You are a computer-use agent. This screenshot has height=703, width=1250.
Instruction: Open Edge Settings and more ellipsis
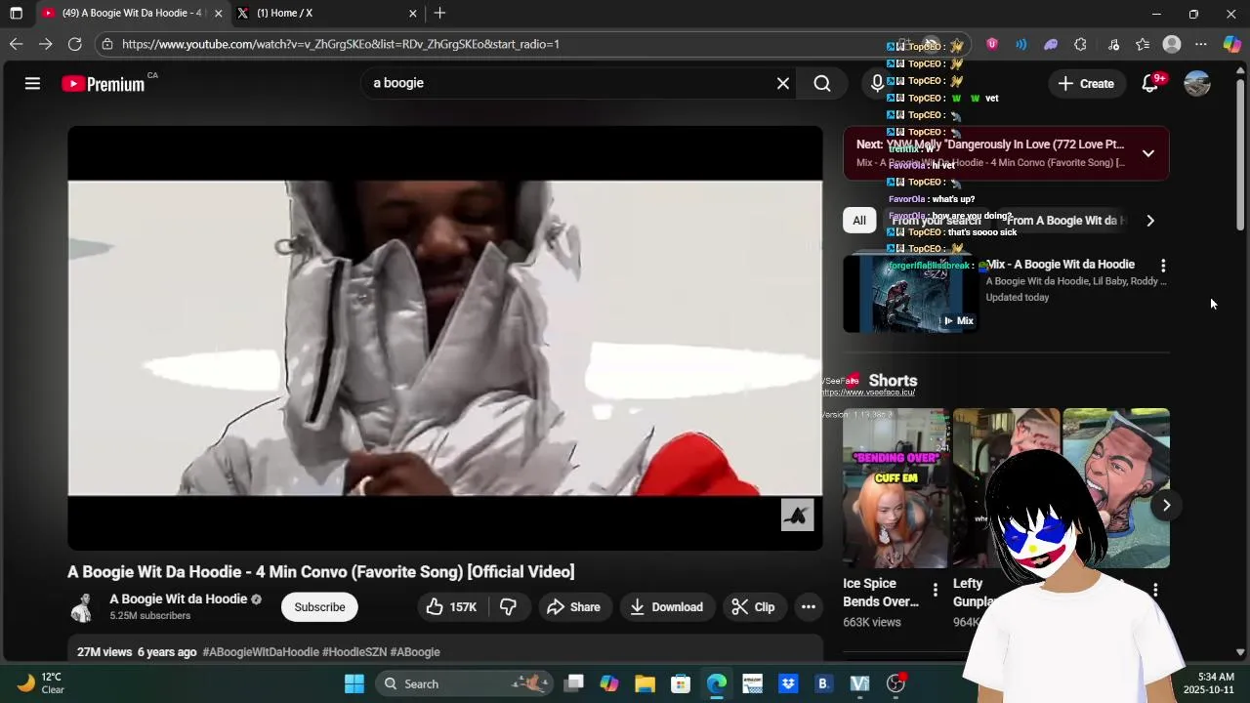1201,44
